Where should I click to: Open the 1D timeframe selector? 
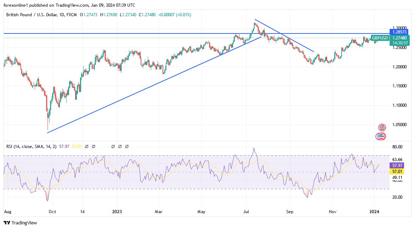(62, 15)
